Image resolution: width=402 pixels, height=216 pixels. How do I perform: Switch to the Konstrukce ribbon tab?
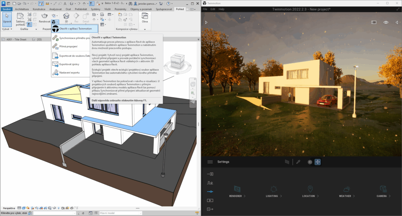(x=39, y=9)
